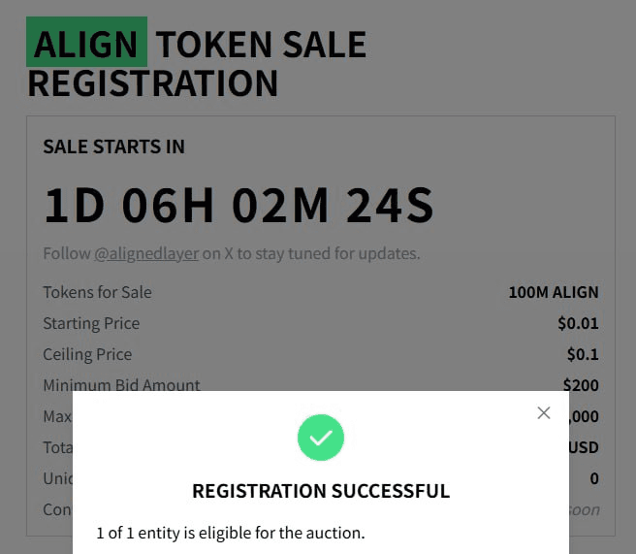Click the REGISTRATION SUCCESSFUL heading
This screenshot has width=636, height=554.
321,491
